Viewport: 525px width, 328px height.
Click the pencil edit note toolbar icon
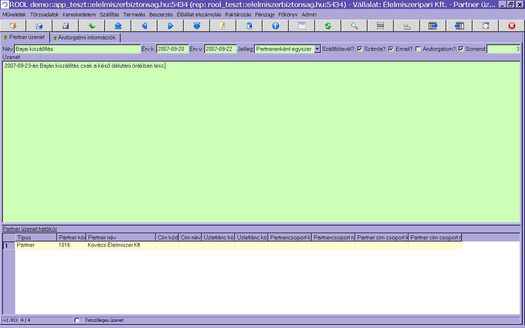[223, 26]
